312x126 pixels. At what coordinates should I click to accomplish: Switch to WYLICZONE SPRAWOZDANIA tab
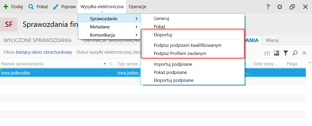(x=37, y=41)
